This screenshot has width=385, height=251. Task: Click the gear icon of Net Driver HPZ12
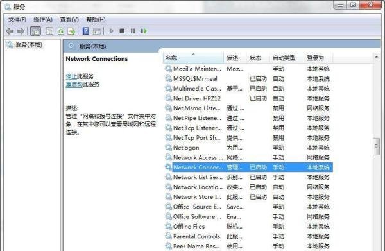[x=168, y=98]
